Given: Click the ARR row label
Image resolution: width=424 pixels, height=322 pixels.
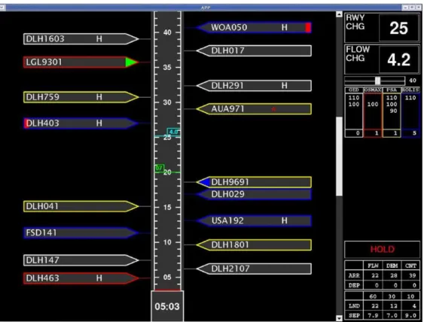Looking at the screenshot, I should coord(354,275).
